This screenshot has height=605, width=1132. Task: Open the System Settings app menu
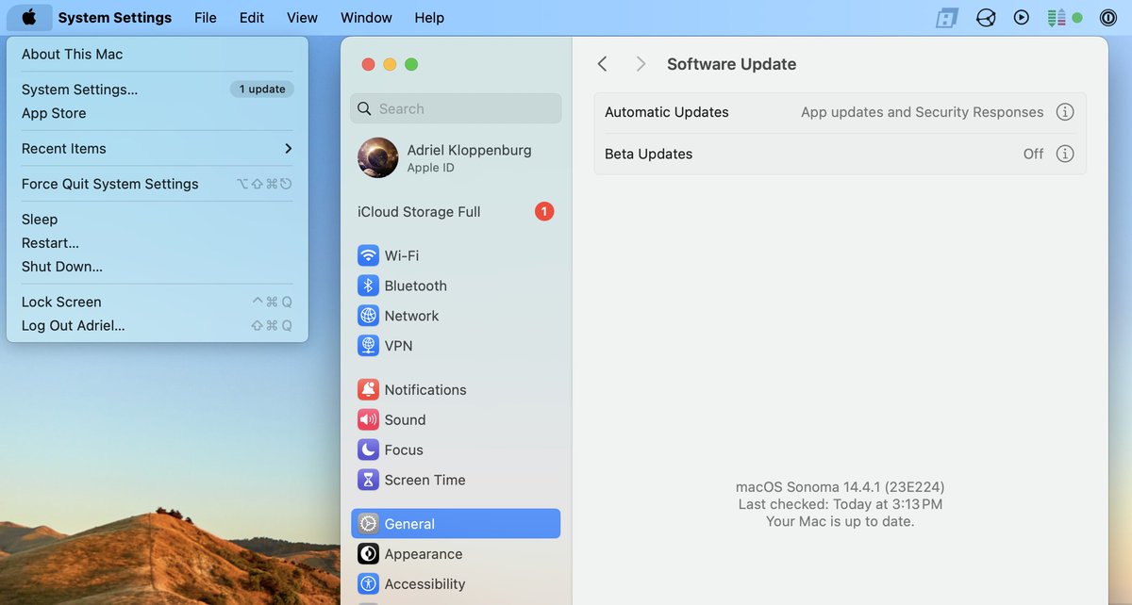[115, 17]
